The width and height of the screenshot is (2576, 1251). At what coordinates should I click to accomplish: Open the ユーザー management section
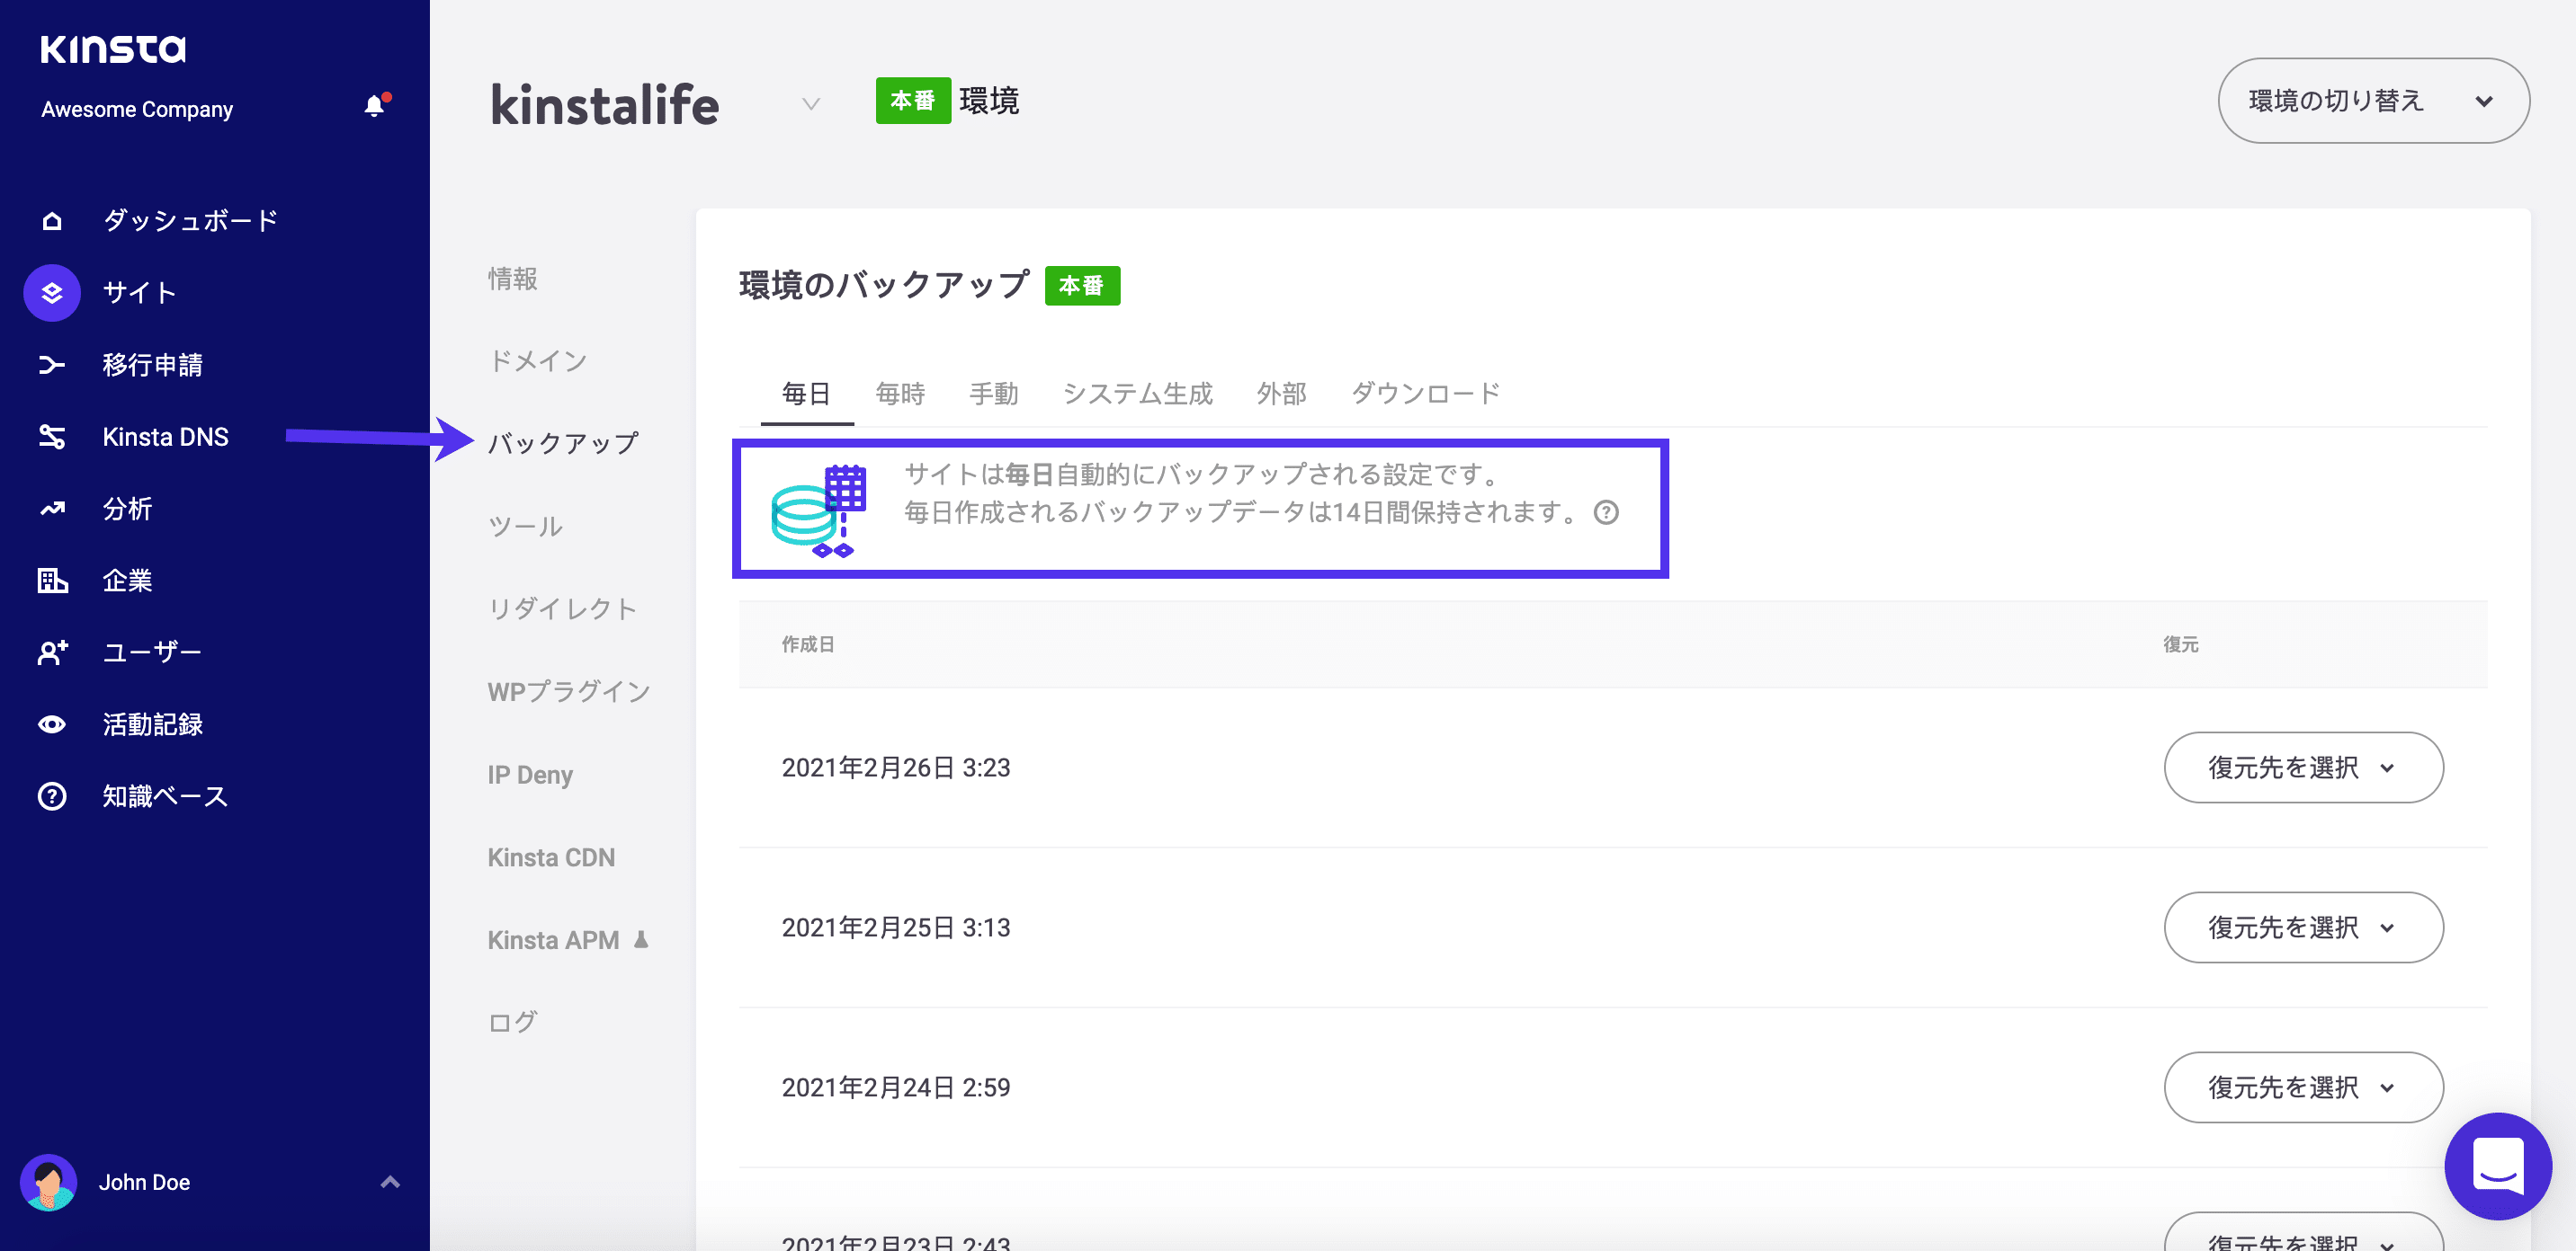tap(150, 652)
